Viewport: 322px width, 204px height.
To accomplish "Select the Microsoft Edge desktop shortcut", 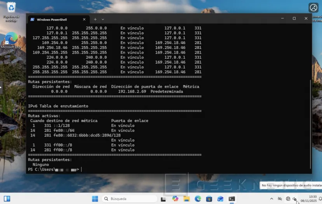I will 11,38.
